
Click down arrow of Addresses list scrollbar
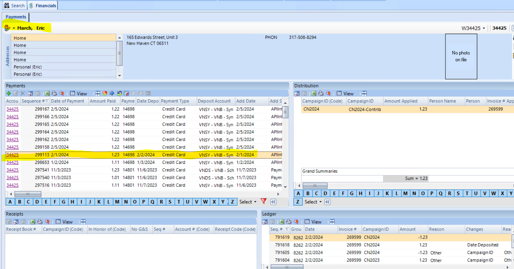pyautogui.click(x=119, y=76)
